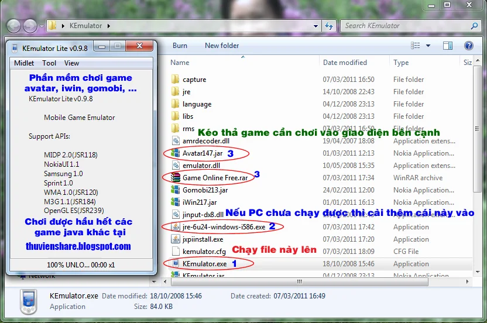Image resolution: width=487 pixels, height=323 pixels.
Task: Click date 18/10/2008 15:46 in KEmulator.exe row
Action: [x=348, y=264]
